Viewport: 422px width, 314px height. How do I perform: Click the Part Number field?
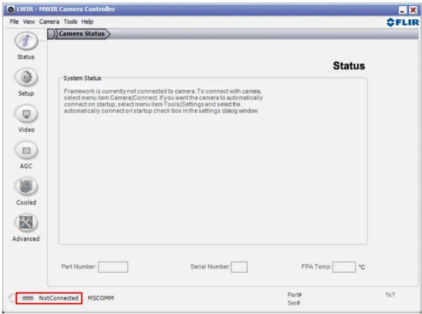pyautogui.click(x=113, y=267)
